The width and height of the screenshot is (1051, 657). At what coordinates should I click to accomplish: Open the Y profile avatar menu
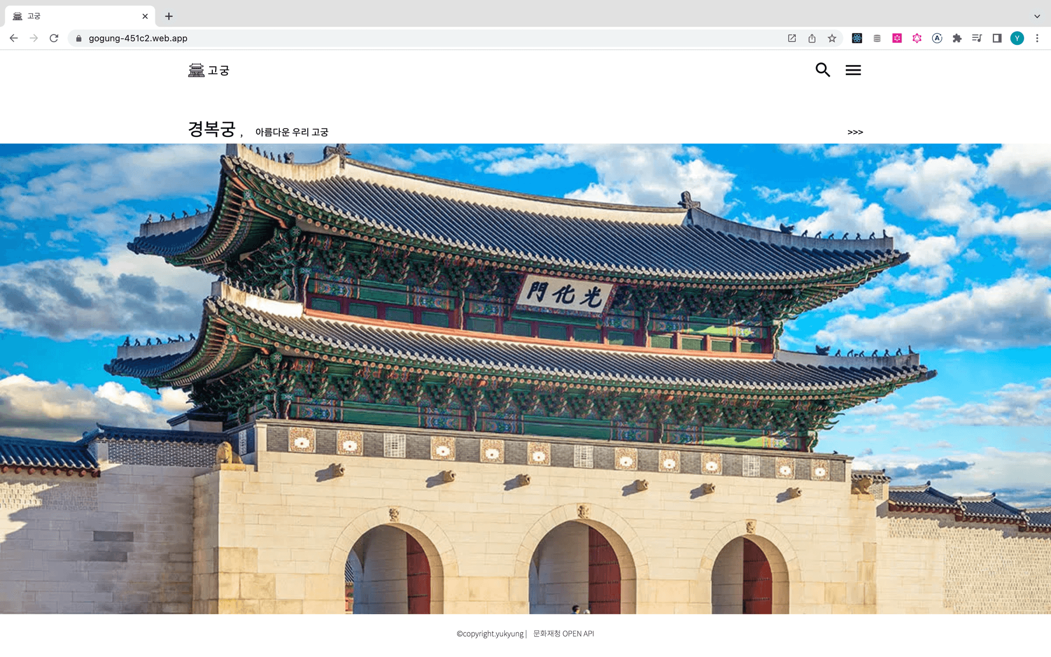coord(1017,38)
